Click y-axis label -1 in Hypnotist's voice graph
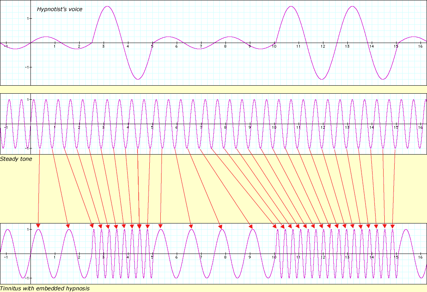The image size is (427, 292). tap(26, 67)
